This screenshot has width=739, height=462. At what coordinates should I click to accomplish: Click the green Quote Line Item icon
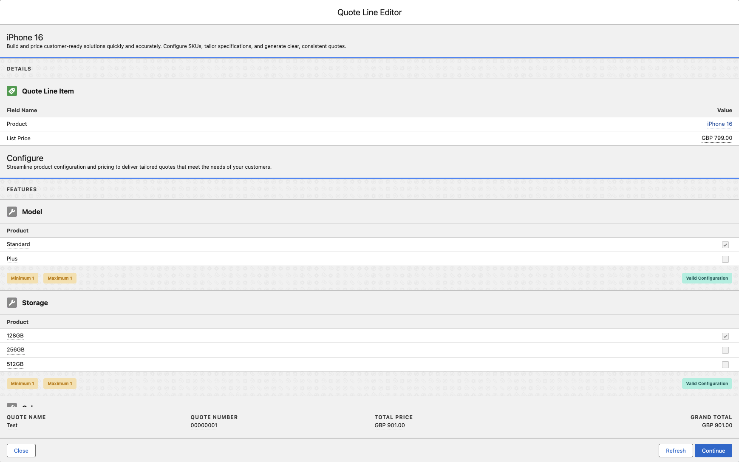[12, 91]
